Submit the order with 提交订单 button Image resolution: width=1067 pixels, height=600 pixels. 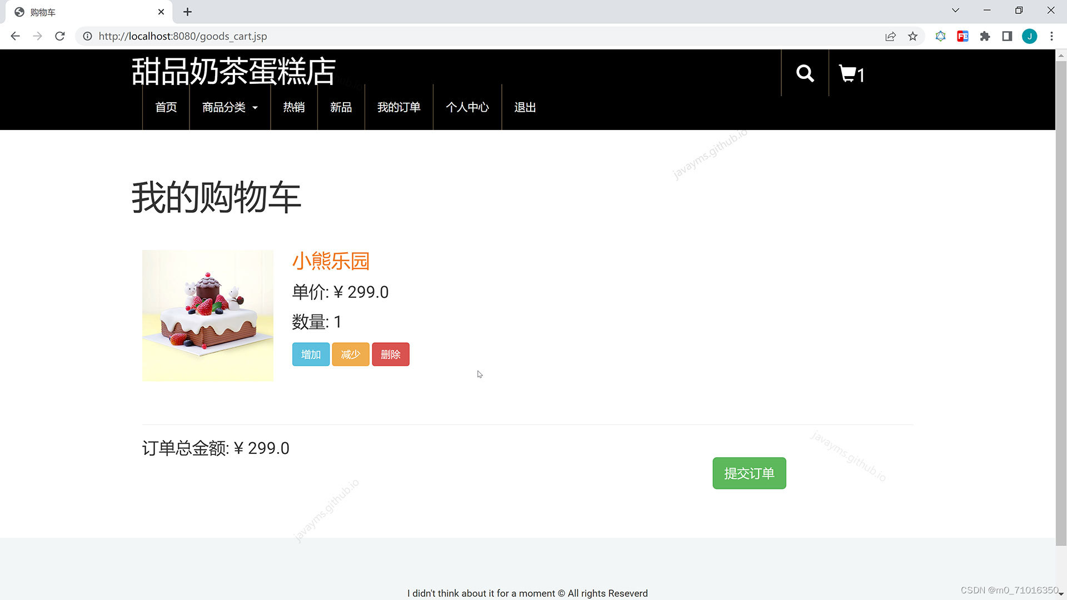coord(749,473)
